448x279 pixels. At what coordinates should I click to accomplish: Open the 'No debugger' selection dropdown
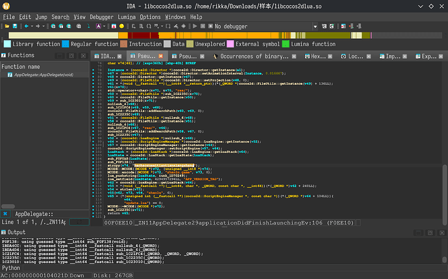tap(315, 27)
